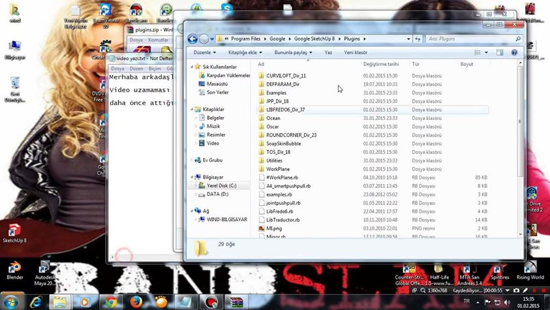
Task: Select the ROUNDCORNER_Dir_23 folder
Action: (x=291, y=135)
